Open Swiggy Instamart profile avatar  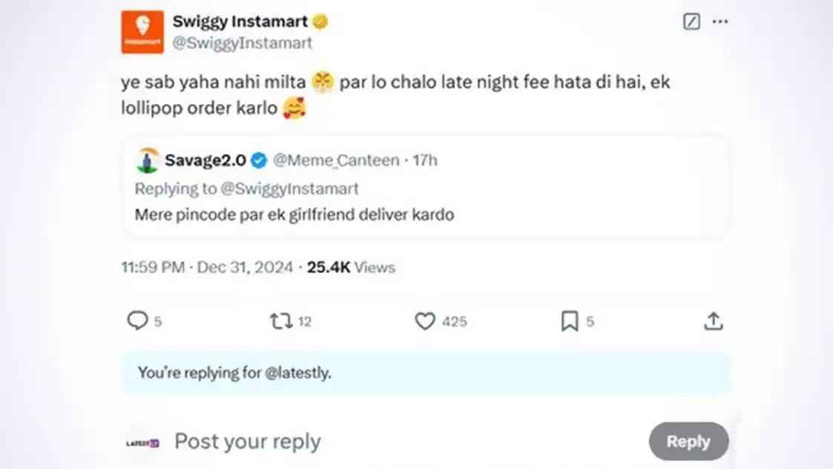[142, 33]
